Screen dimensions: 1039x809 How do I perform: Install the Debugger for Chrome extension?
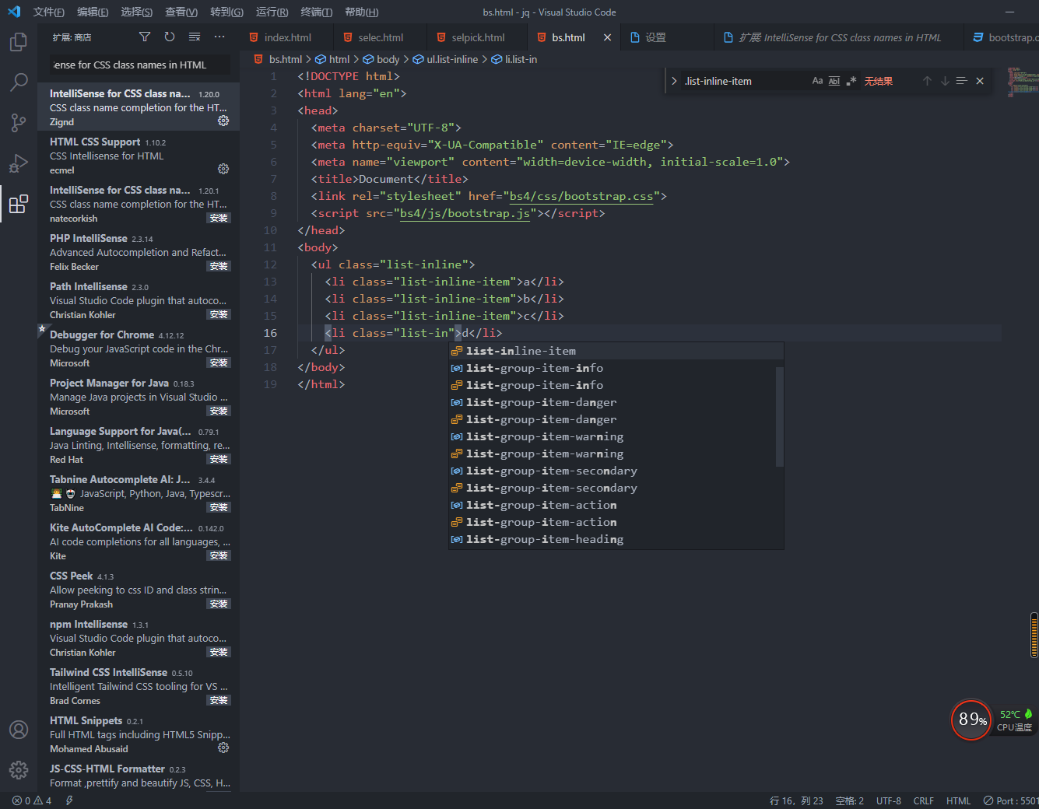[x=219, y=362]
